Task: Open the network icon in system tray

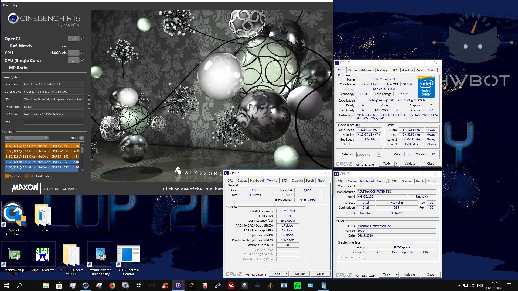Action: pos(465,286)
